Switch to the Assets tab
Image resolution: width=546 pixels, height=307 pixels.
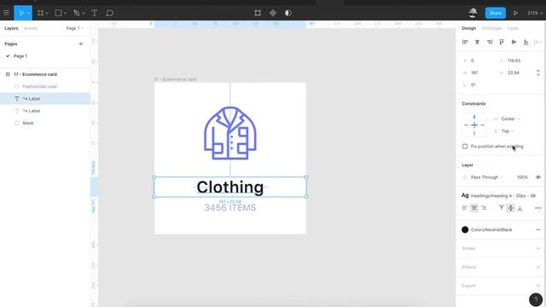(x=31, y=28)
